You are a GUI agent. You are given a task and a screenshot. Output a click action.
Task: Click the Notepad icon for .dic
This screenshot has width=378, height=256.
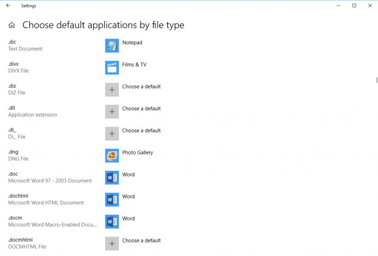112,46
